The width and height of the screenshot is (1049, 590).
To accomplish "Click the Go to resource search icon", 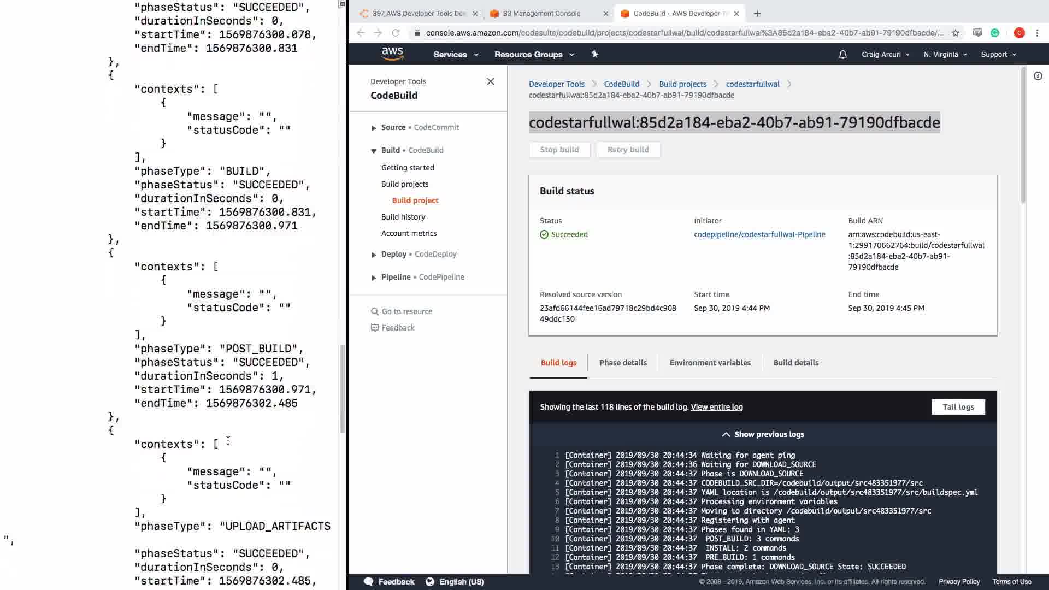I will click(374, 311).
